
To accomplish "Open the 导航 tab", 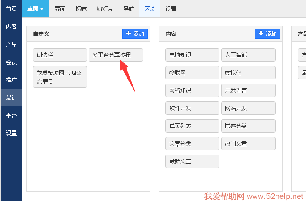I will pos(129,9).
